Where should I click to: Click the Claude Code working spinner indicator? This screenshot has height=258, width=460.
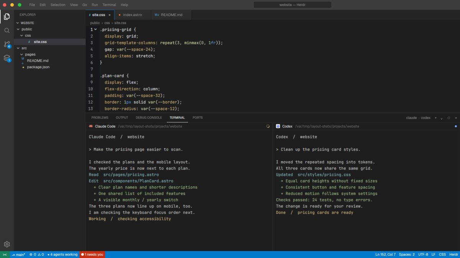click(268, 126)
